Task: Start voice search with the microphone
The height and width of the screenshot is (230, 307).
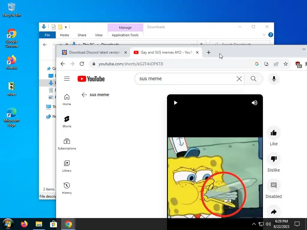Action: (274, 79)
